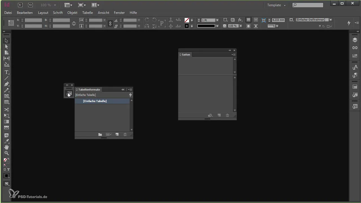
Task: Click the apply color black swatch in toolbox
Action: (x=6, y=176)
